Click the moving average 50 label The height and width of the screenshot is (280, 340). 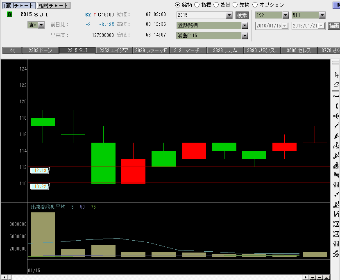[x=82, y=207]
